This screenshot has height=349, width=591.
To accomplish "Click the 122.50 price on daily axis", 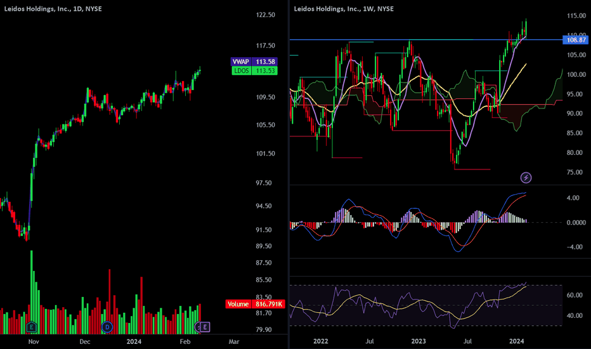I will [265, 15].
